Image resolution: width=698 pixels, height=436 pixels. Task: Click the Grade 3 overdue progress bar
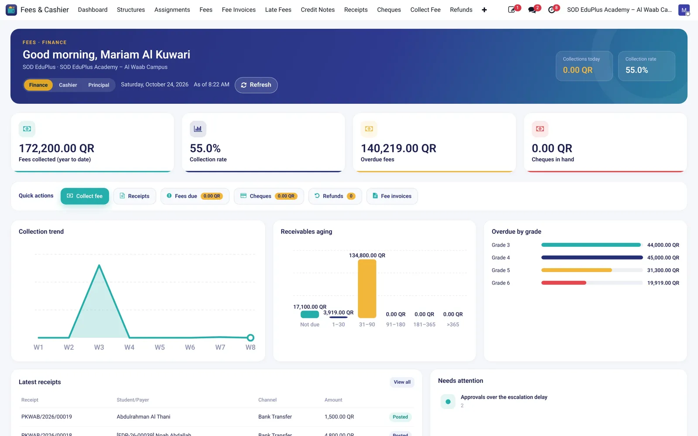(592, 245)
